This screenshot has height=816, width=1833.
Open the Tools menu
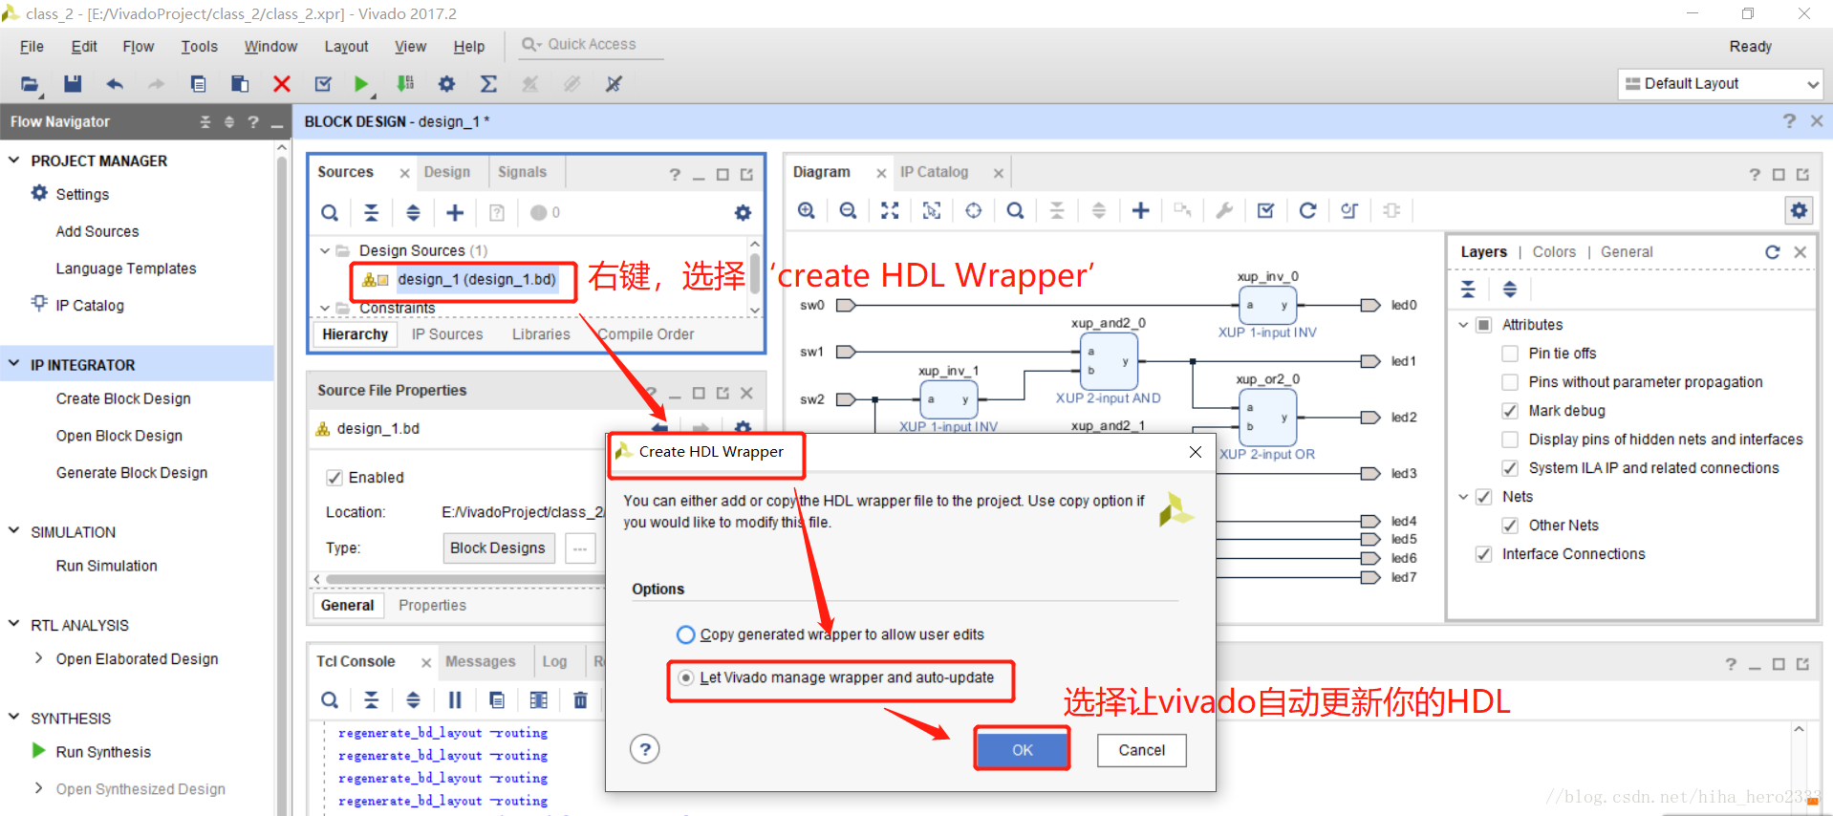199,46
